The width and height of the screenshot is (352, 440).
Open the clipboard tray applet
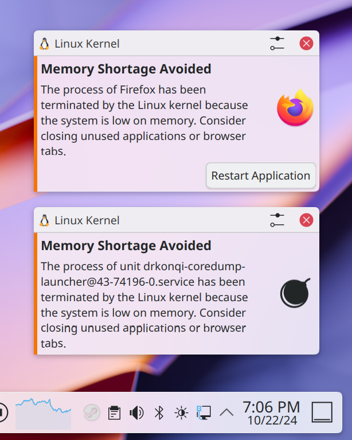(114, 413)
